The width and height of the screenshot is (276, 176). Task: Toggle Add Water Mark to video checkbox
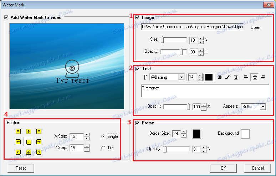(6, 17)
